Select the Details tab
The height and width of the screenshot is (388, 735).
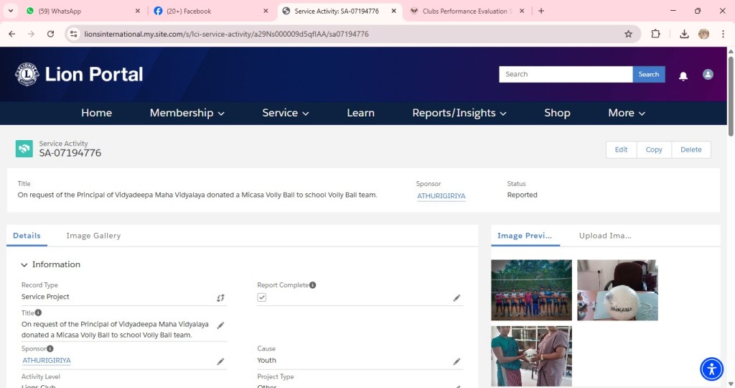coord(27,236)
